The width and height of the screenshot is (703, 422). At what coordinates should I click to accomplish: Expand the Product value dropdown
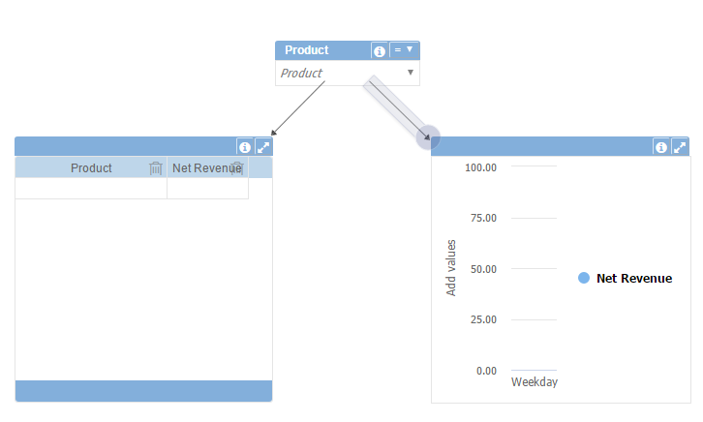pos(411,73)
